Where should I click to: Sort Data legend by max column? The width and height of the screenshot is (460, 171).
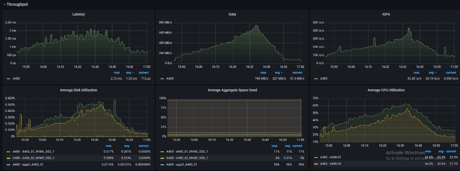click(x=263, y=73)
